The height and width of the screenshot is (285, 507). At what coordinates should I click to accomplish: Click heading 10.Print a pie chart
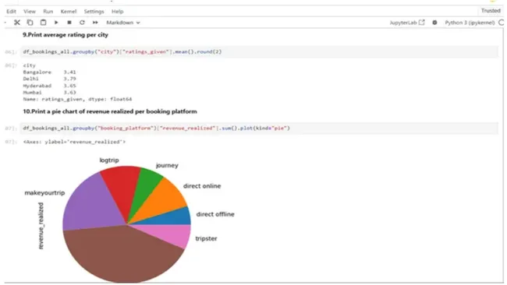110,111
